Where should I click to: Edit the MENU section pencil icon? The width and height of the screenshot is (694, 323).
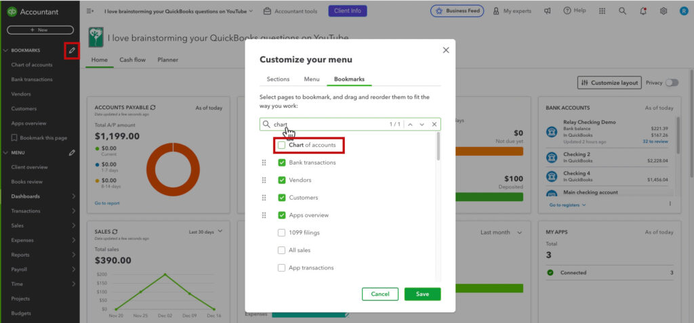[72, 152]
